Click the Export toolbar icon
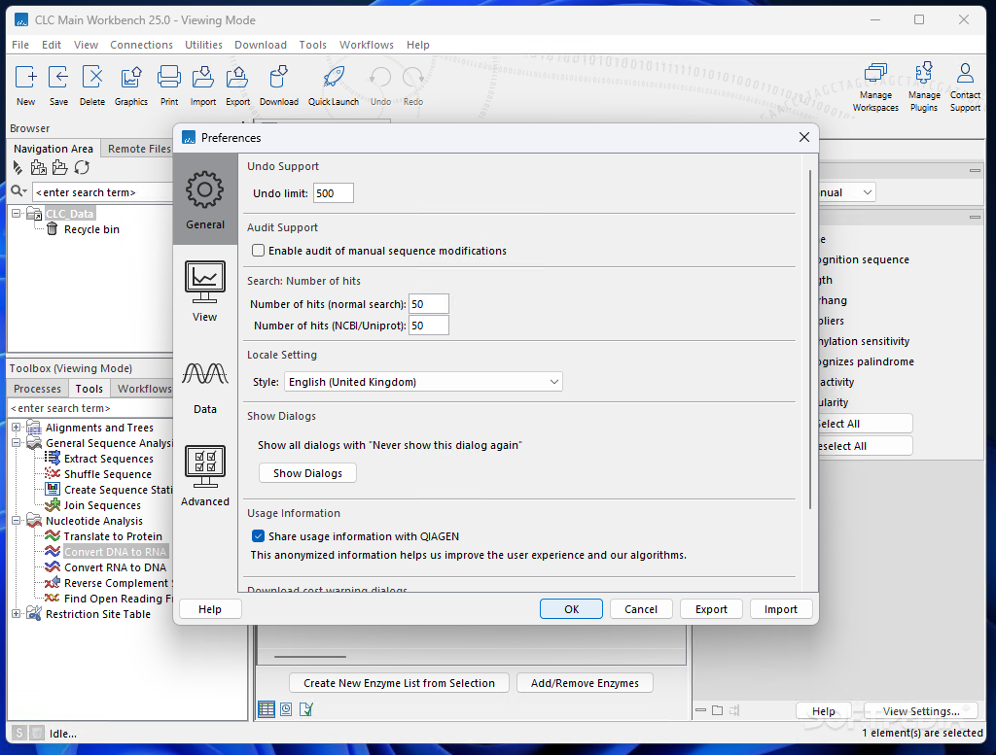Image resolution: width=996 pixels, height=755 pixels. tap(237, 78)
